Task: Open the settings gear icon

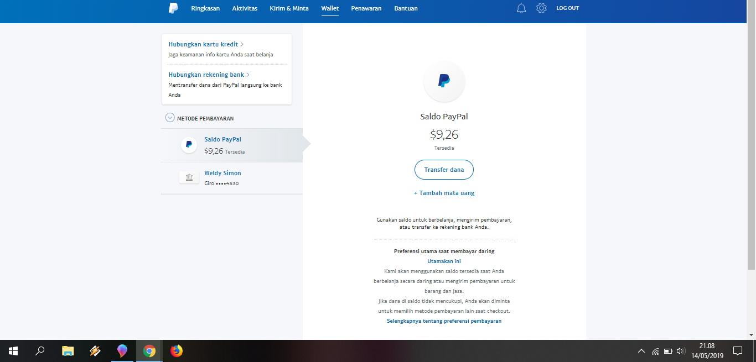Action: tap(541, 8)
